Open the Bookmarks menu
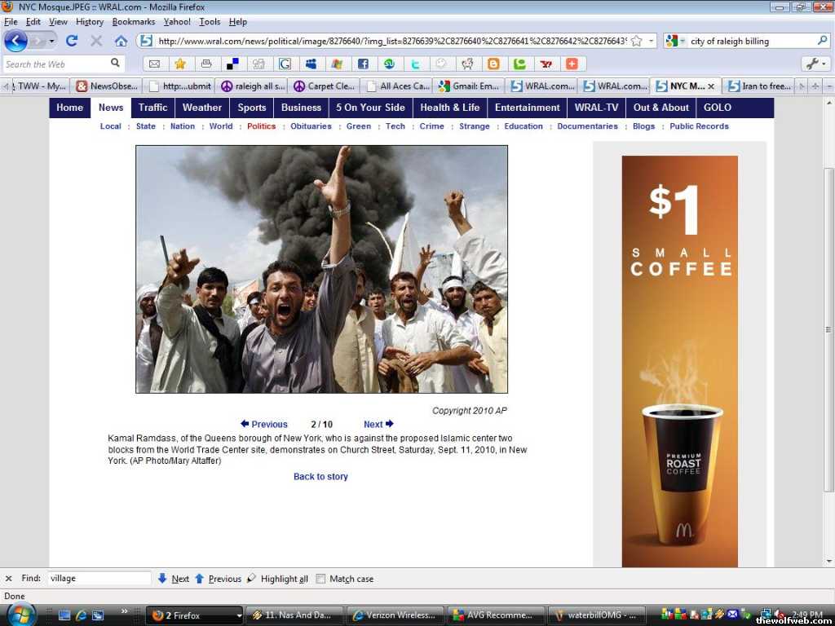 coord(132,22)
